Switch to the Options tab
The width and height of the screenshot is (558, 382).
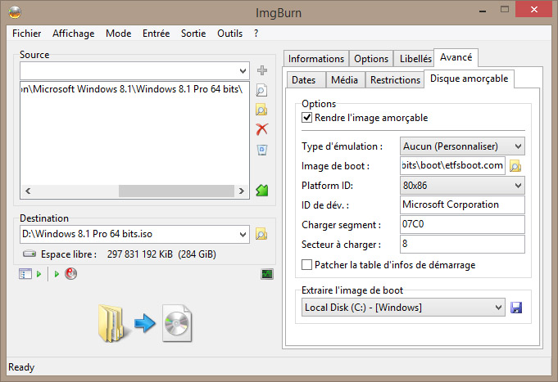pyautogui.click(x=371, y=59)
